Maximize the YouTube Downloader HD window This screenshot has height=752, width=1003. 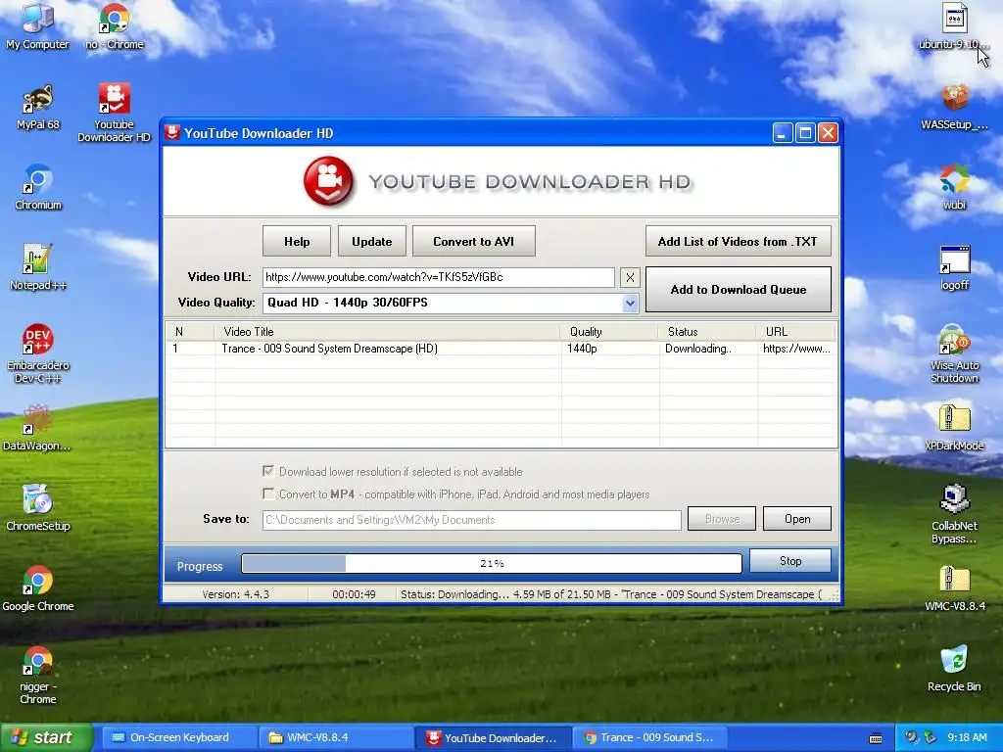(805, 133)
